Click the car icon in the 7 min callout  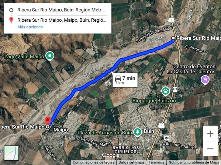pyautogui.click(x=118, y=78)
